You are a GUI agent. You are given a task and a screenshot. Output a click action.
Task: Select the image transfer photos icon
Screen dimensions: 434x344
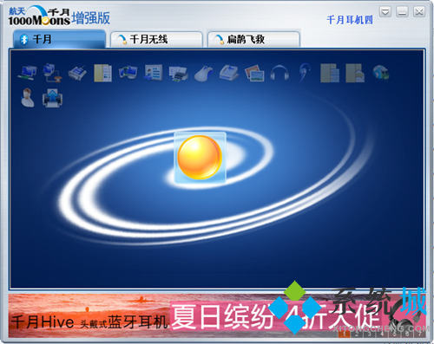tap(254, 73)
